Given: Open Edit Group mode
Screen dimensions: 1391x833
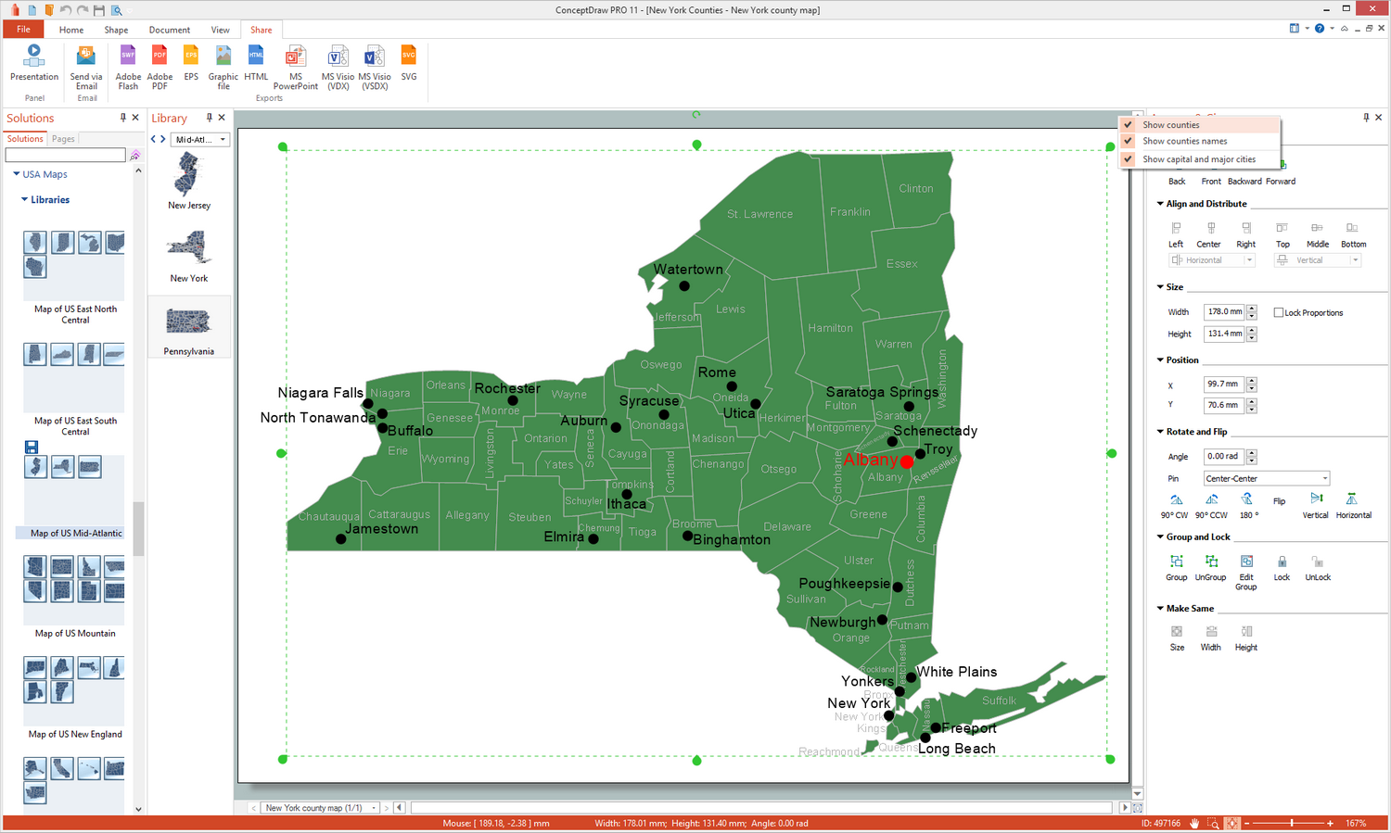Looking at the screenshot, I should 1246,573.
